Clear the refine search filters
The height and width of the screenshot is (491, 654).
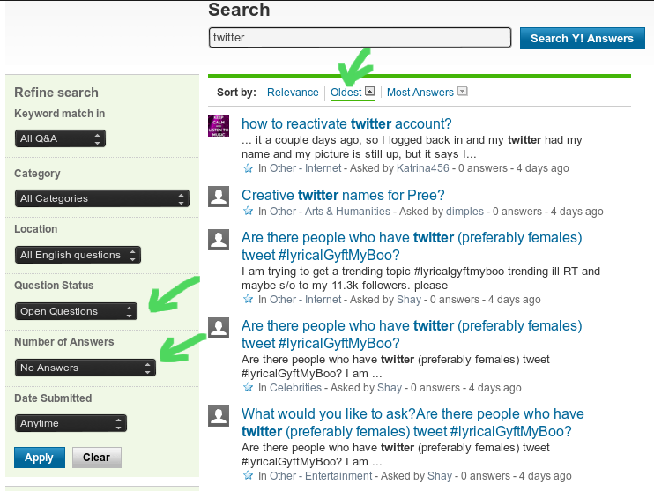pyautogui.click(x=97, y=458)
